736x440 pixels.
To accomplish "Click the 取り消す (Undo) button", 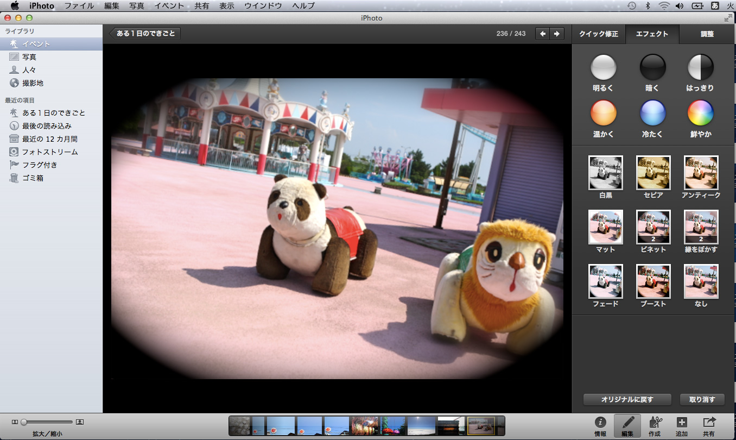I will point(702,399).
